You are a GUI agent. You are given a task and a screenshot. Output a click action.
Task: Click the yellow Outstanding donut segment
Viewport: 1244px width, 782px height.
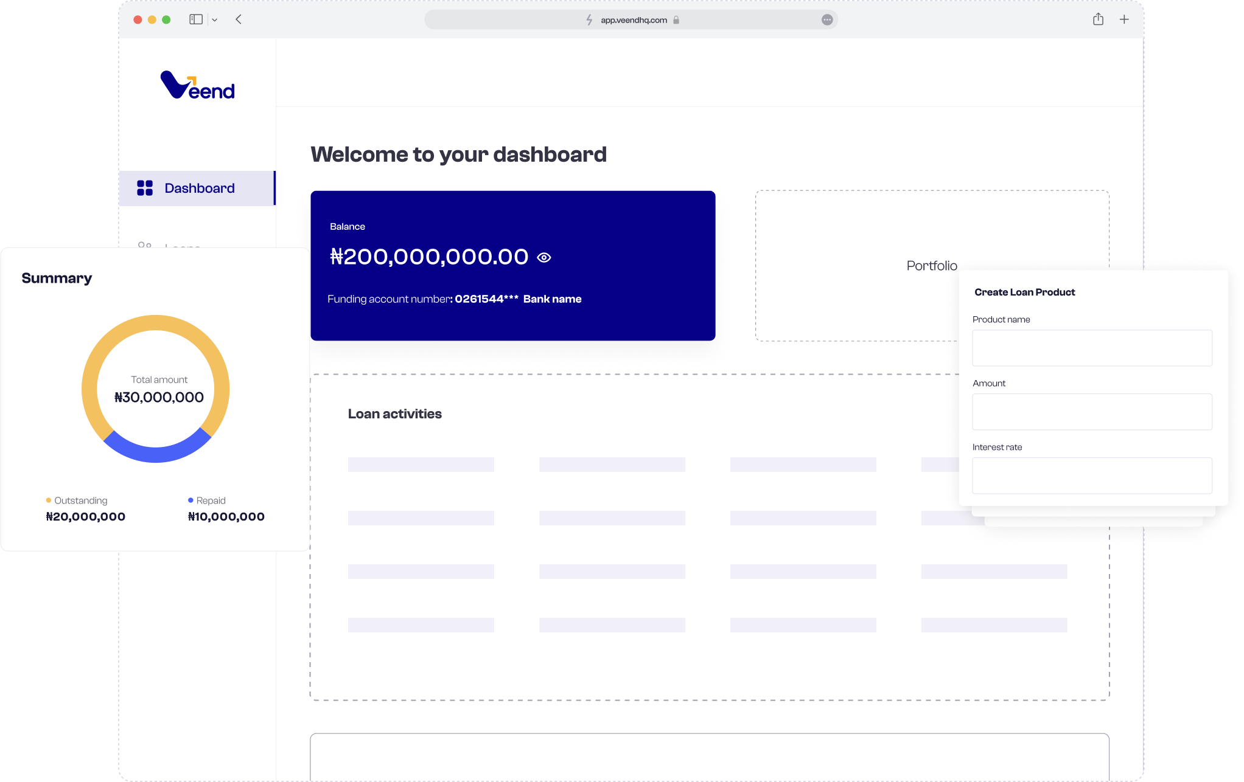click(156, 323)
